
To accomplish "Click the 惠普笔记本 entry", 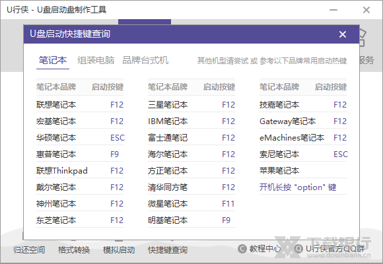I will (56, 154).
